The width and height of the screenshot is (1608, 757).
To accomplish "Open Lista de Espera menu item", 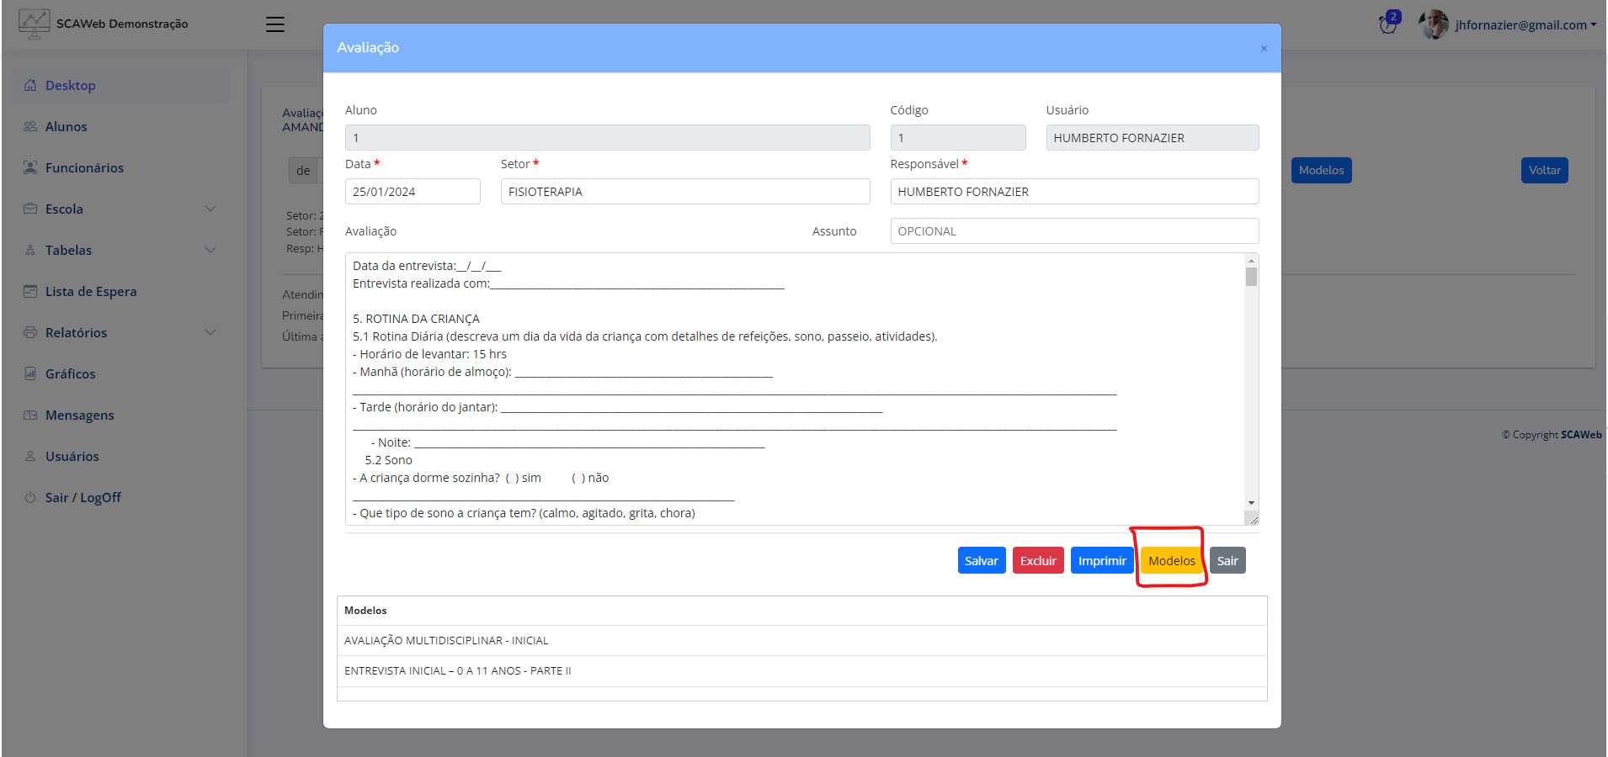I will pyautogui.click(x=91, y=291).
